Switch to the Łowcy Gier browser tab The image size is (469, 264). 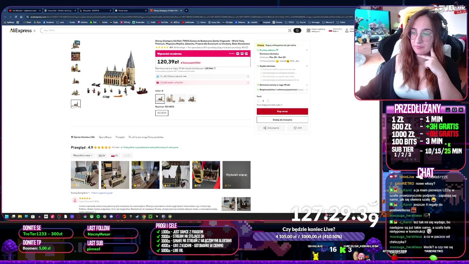tap(60, 11)
